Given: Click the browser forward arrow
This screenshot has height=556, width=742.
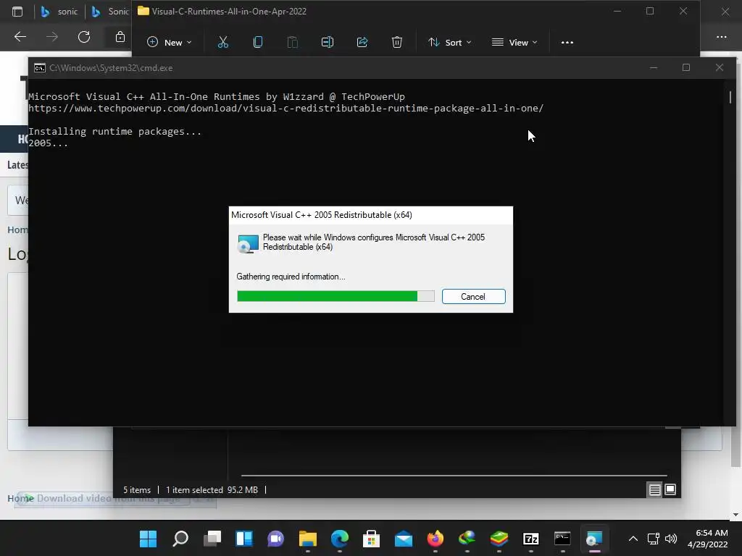Looking at the screenshot, I should (x=52, y=37).
